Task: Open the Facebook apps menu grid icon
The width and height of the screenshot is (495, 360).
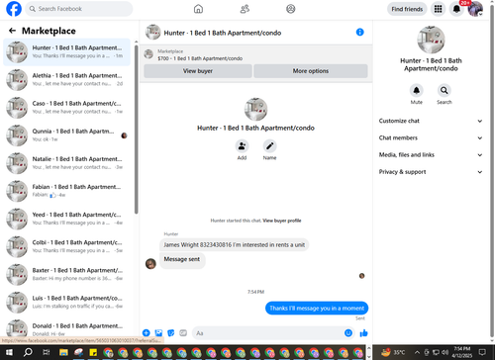Action: point(438,9)
